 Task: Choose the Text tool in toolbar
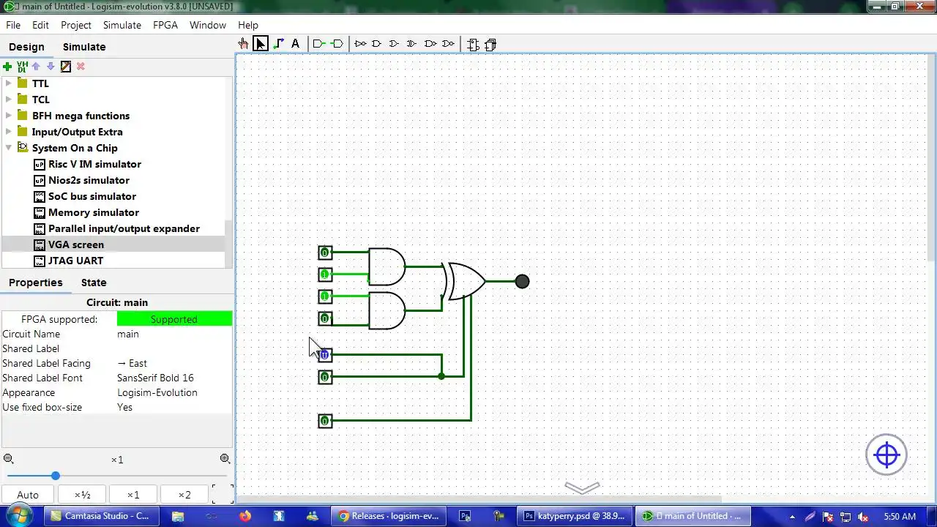coord(295,44)
